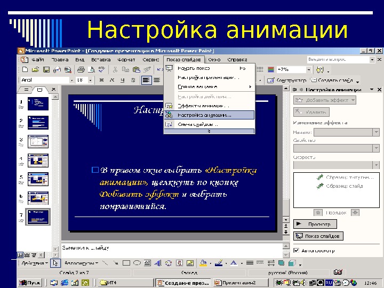
Task: Toggle Align Left button
Action: [146, 80]
